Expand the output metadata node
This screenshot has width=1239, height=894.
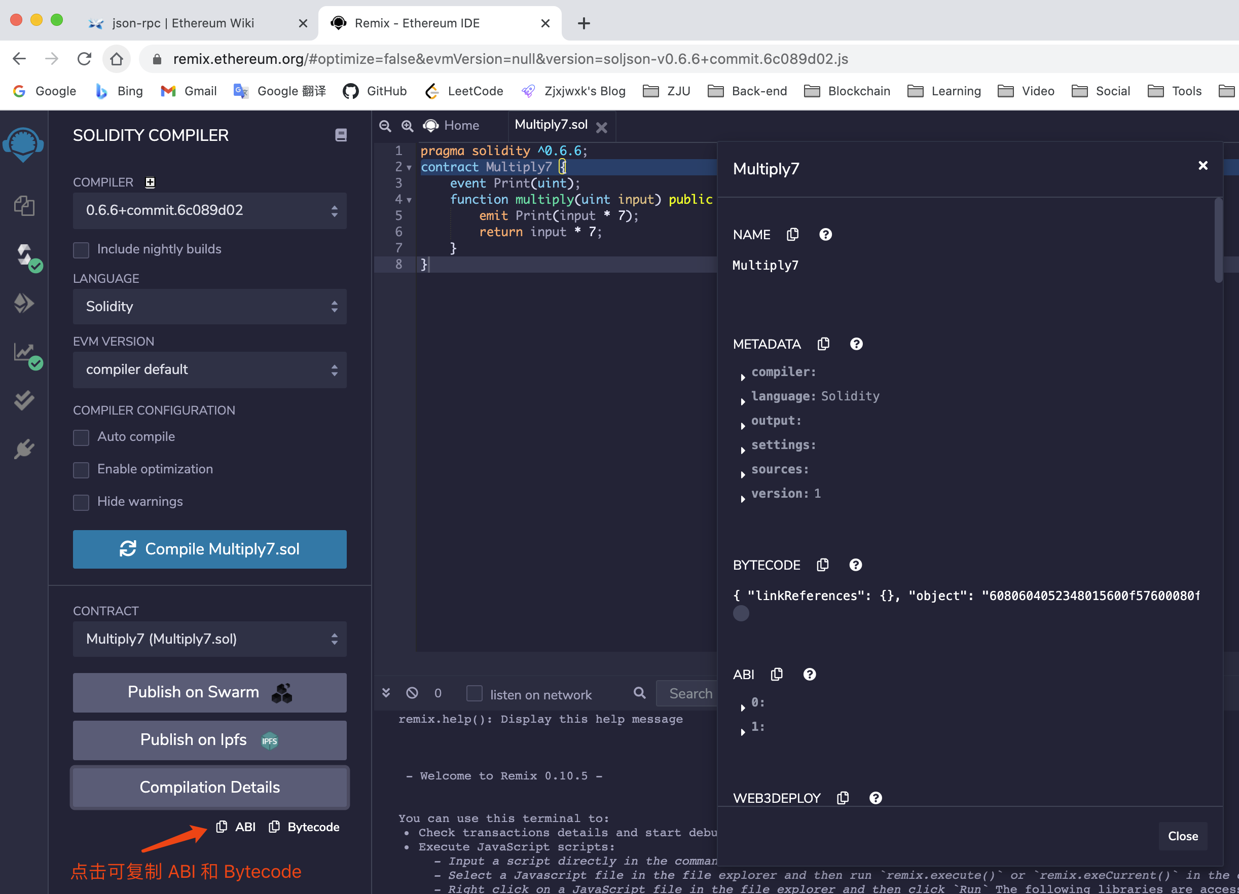pyautogui.click(x=743, y=425)
